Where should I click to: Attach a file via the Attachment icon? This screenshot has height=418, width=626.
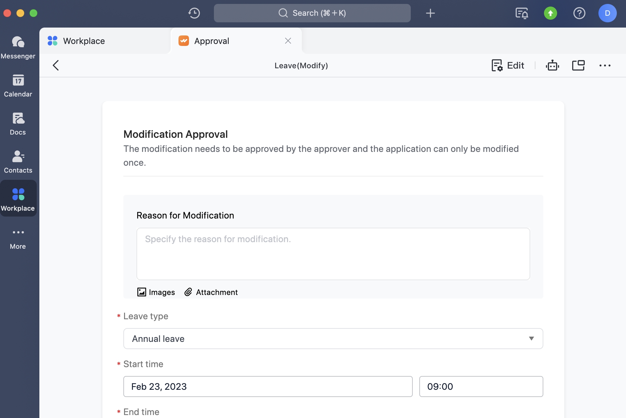point(211,292)
